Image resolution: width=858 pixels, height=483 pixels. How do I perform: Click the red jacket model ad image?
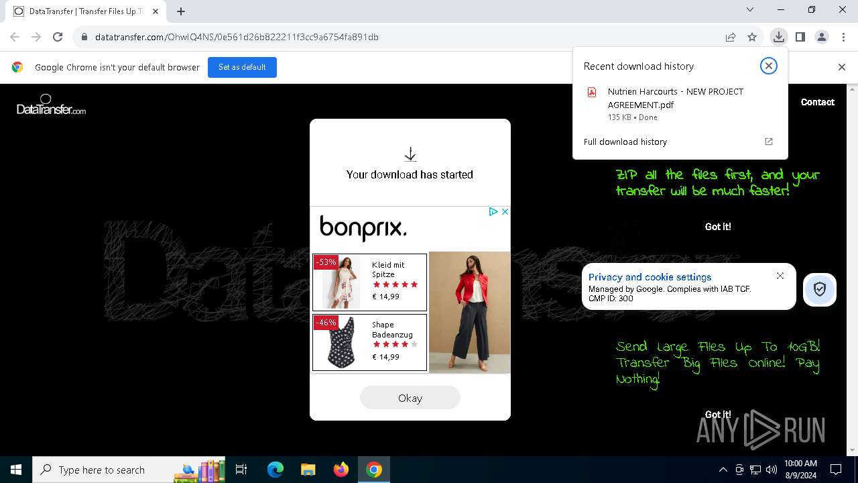(469, 312)
